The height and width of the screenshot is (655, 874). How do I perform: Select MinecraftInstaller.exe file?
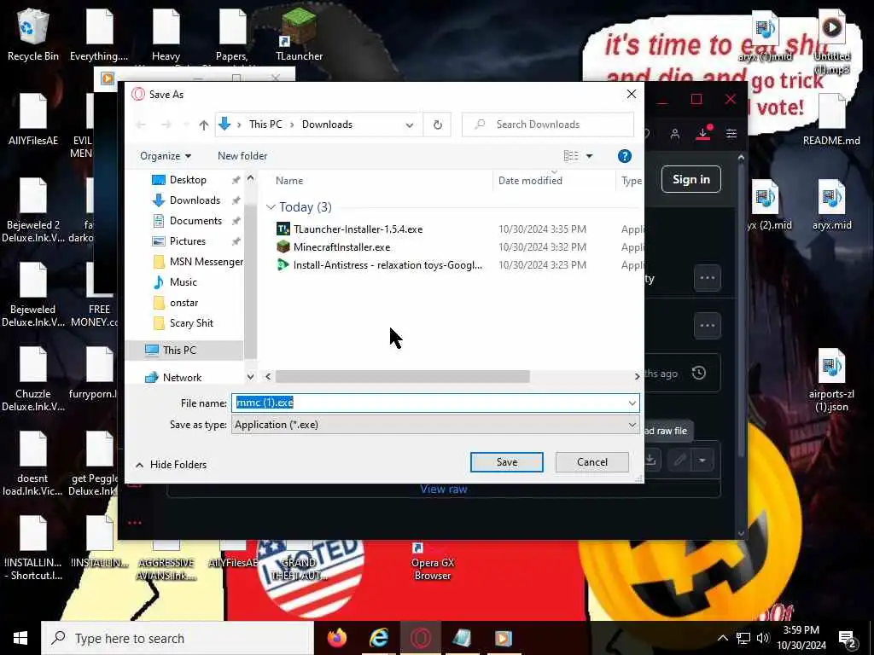pos(341,247)
